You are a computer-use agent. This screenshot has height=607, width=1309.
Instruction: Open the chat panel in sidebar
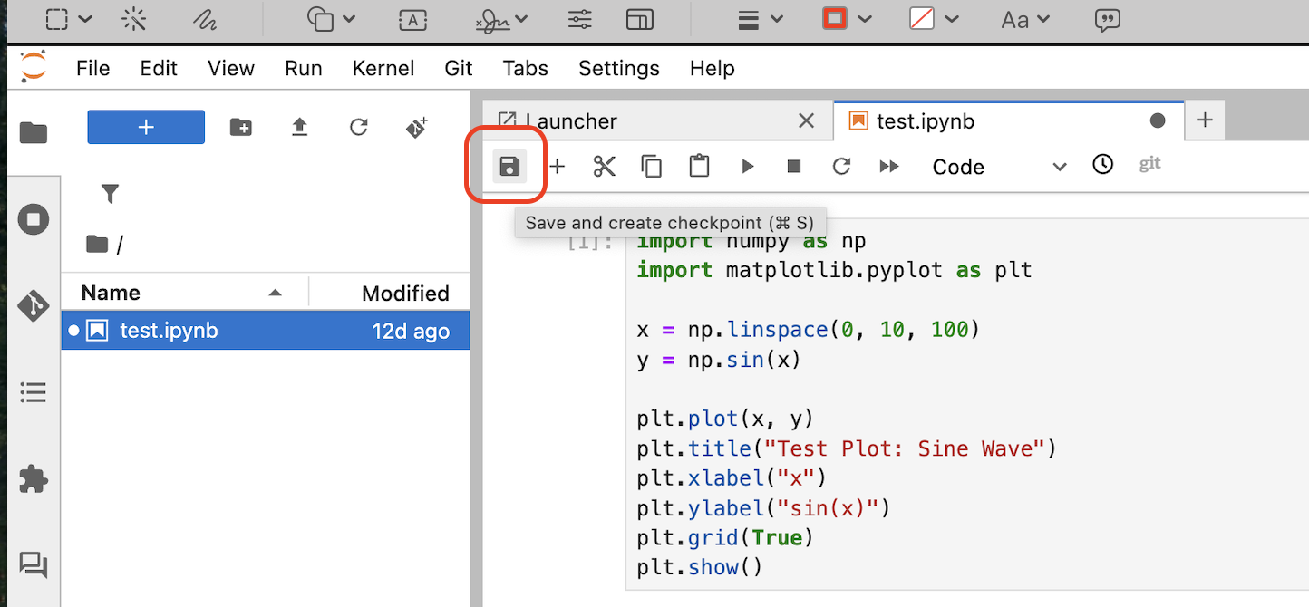[34, 565]
